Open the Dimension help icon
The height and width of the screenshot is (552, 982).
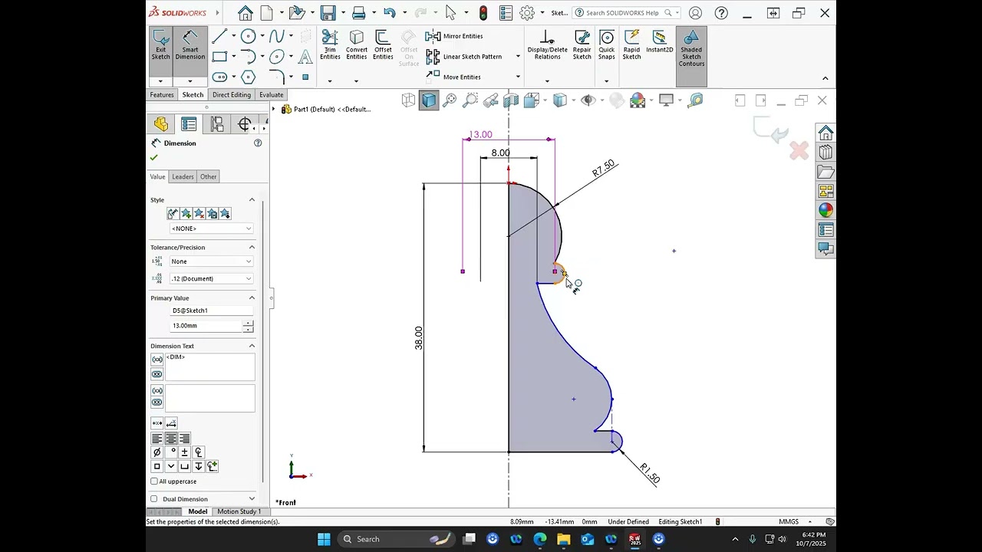click(x=258, y=143)
